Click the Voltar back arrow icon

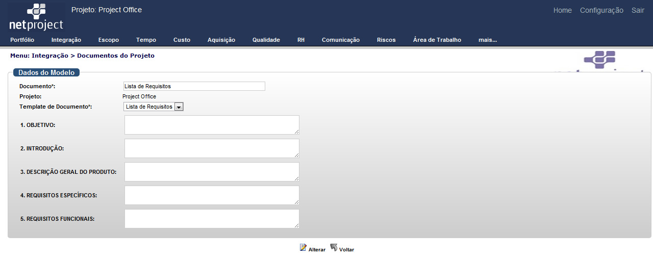[x=334, y=248]
